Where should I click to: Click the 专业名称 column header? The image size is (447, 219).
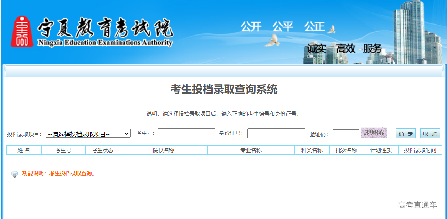tap(252, 150)
